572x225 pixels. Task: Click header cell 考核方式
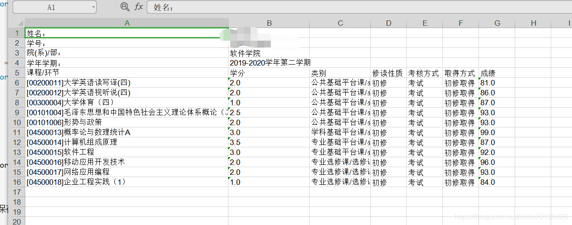425,73
